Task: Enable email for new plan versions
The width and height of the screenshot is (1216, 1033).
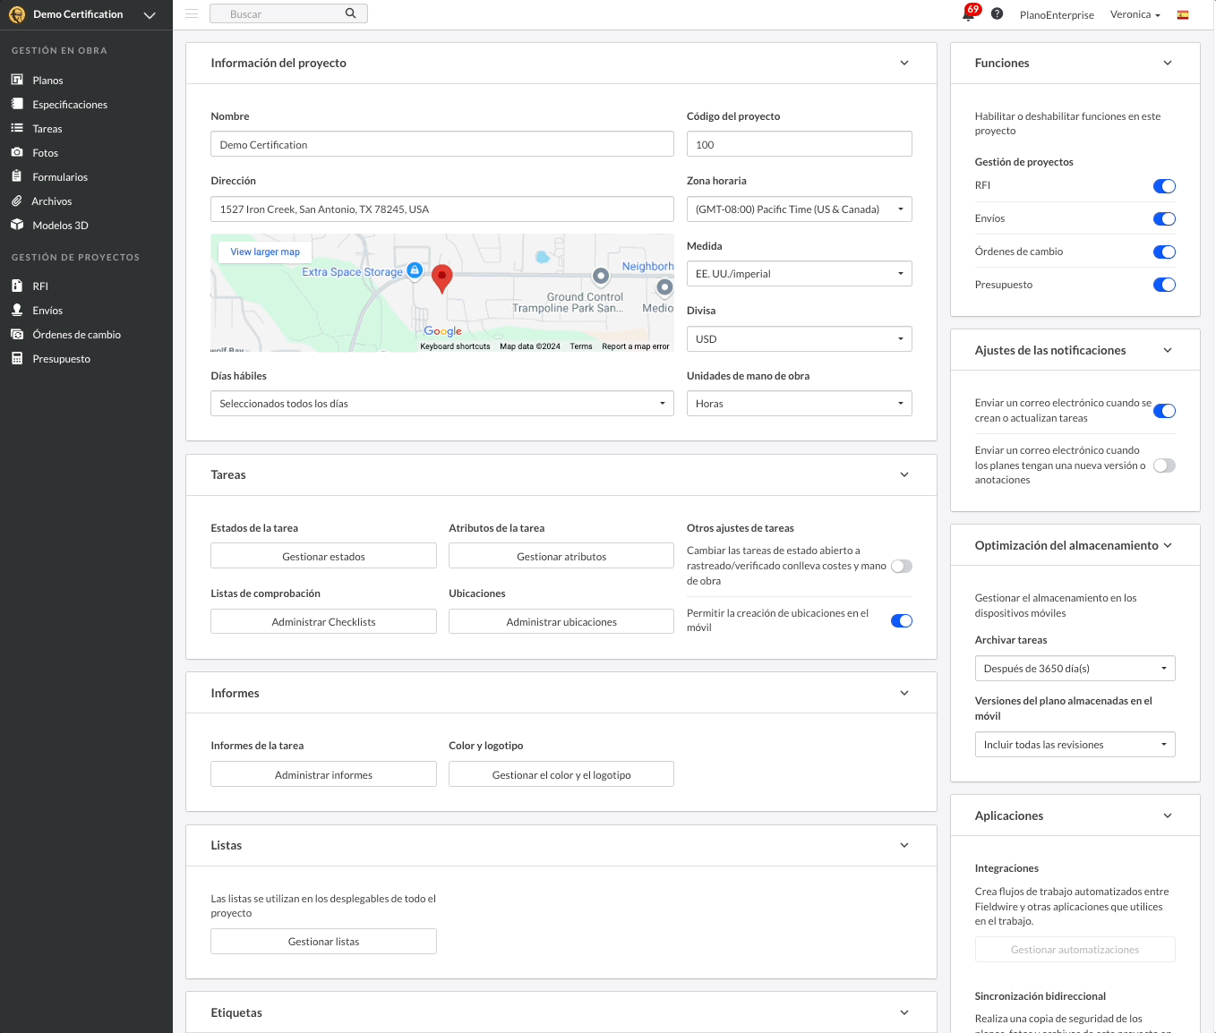Action: pyautogui.click(x=1164, y=465)
